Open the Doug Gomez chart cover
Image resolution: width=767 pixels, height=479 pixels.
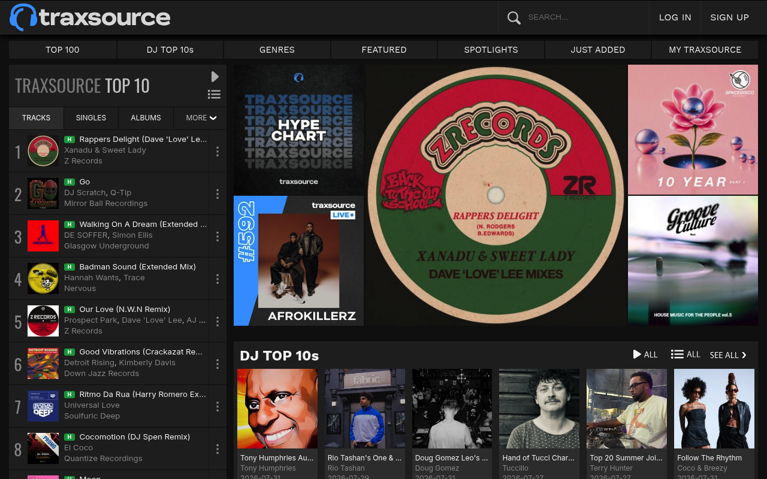coord(452,408)
